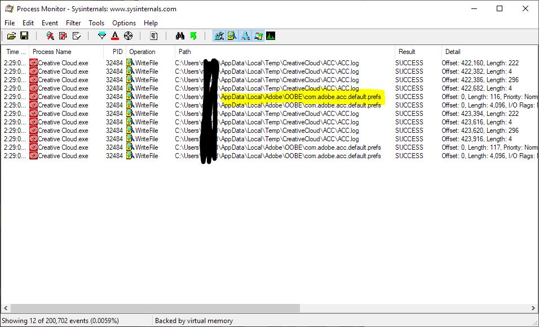
Task: Open the Process Tree toolbar icon
Action: (x=154, y=35)
